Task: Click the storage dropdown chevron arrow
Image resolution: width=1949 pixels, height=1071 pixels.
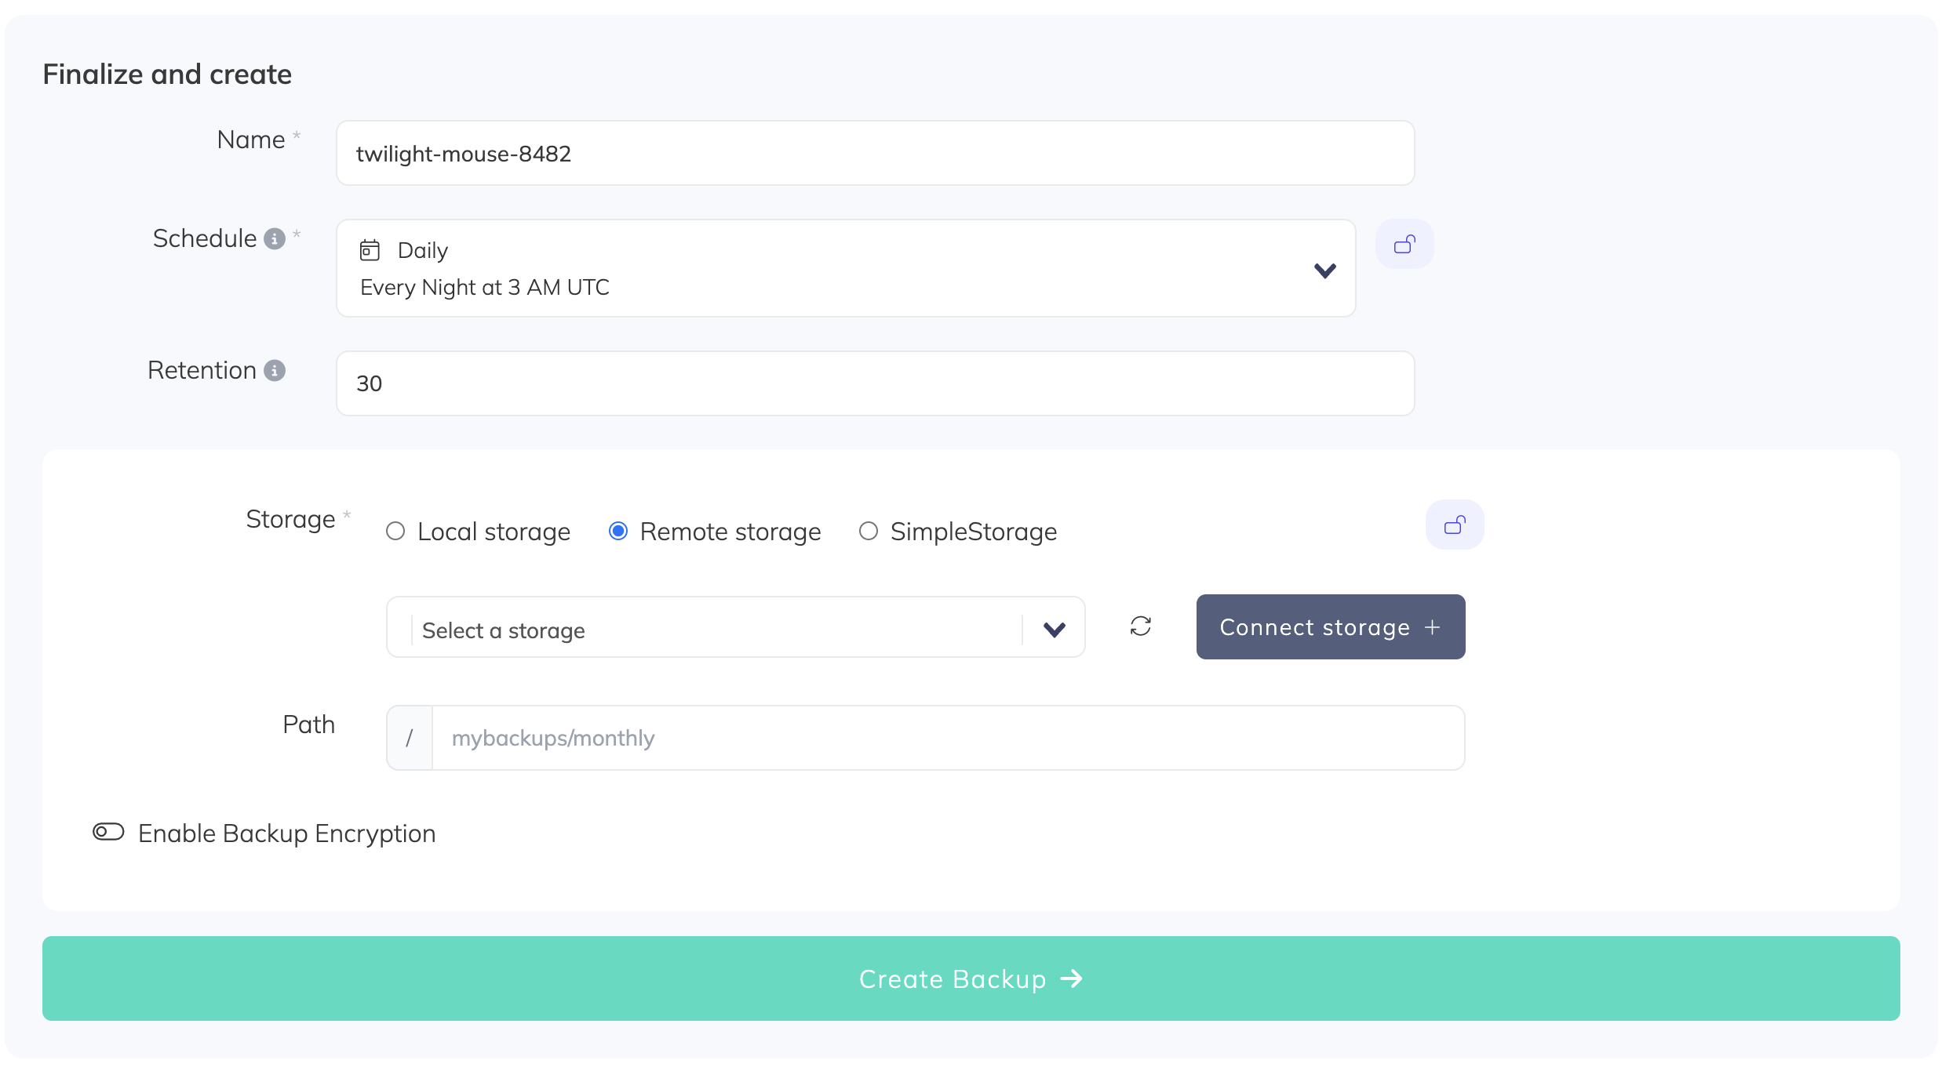Action: [x=1055, y=629]
